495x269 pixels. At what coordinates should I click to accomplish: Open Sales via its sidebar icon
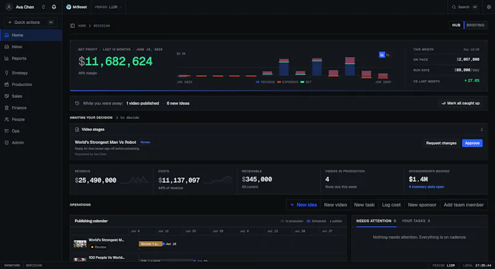point(7,96)
